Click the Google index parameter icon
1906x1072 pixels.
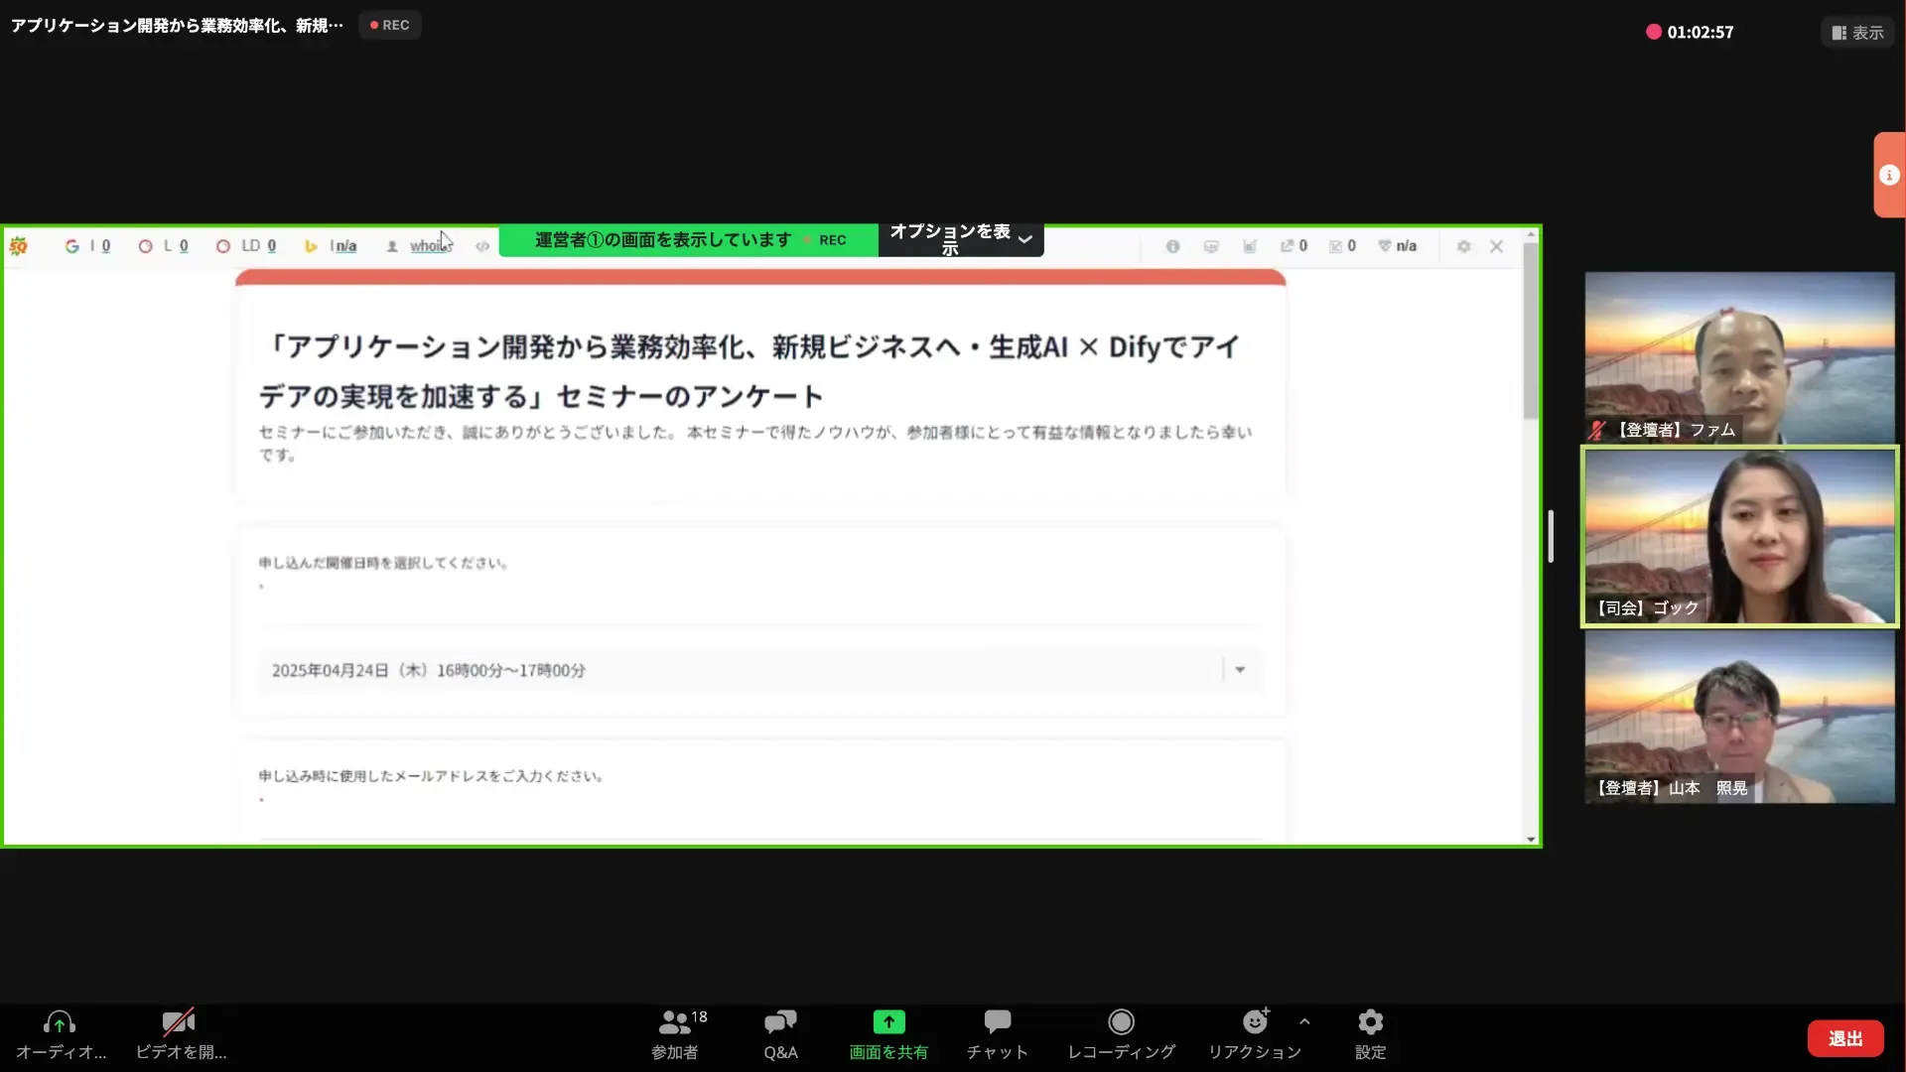tap(72, 246)
